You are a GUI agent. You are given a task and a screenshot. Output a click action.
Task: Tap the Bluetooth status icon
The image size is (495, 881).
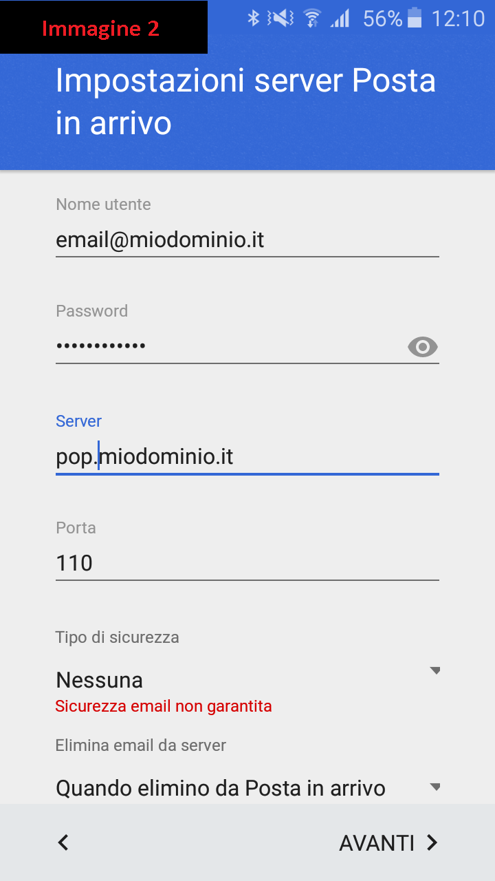click(254, 19)
